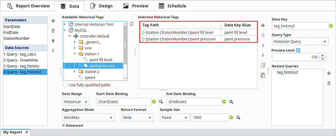Add tag using plus icon beside Selected Historical Tags

(x=263, y=25)
